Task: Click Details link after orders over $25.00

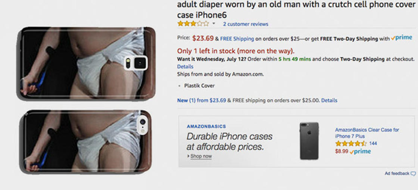Action: pos(329,100)
